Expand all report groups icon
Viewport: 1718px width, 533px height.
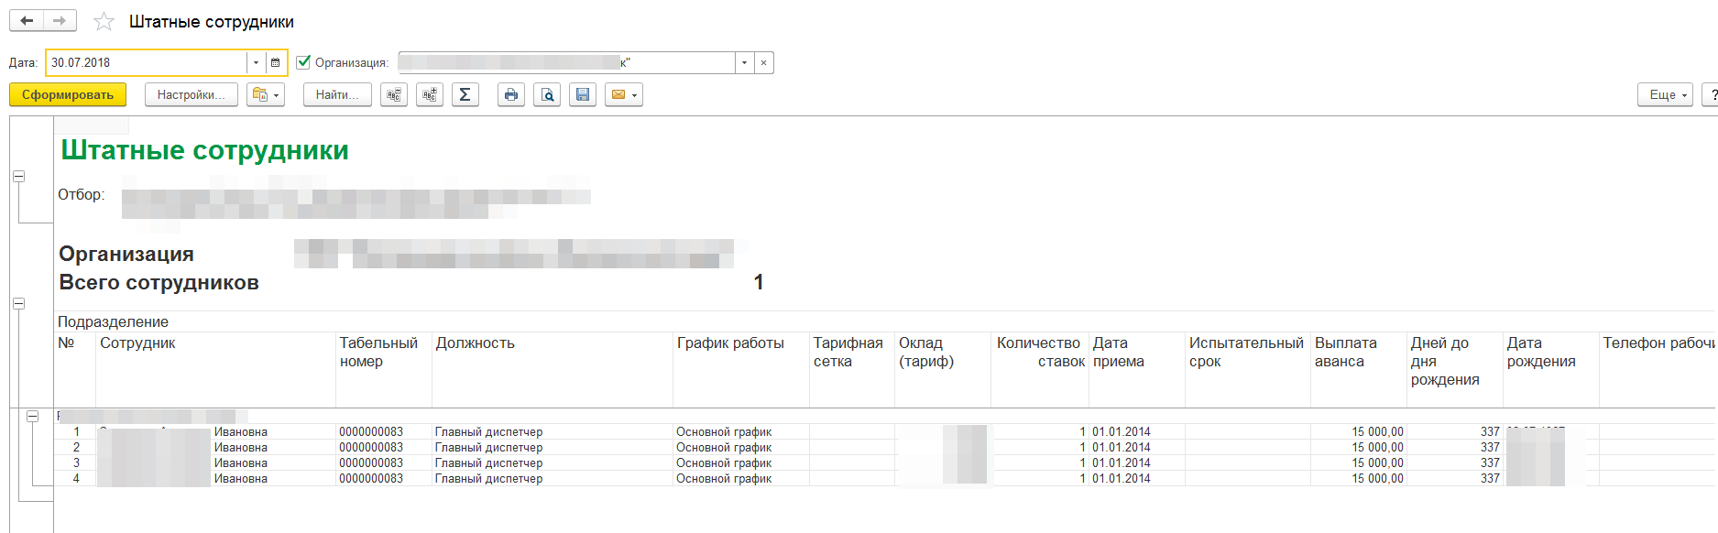[429, 95]
